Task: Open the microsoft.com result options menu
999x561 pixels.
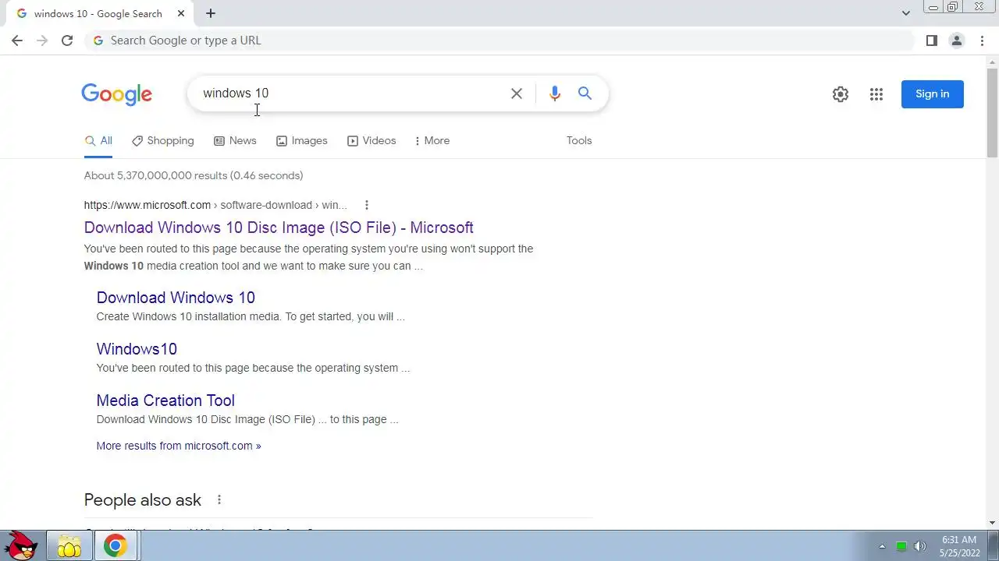Action: [367, 206]
